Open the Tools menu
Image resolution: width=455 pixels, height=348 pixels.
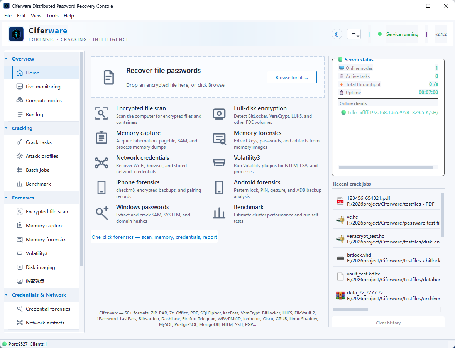pyautogui.click(x=52, y=16)
